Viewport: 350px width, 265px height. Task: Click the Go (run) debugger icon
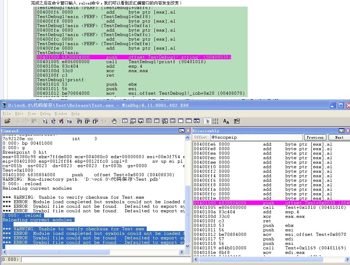point(45,121)
